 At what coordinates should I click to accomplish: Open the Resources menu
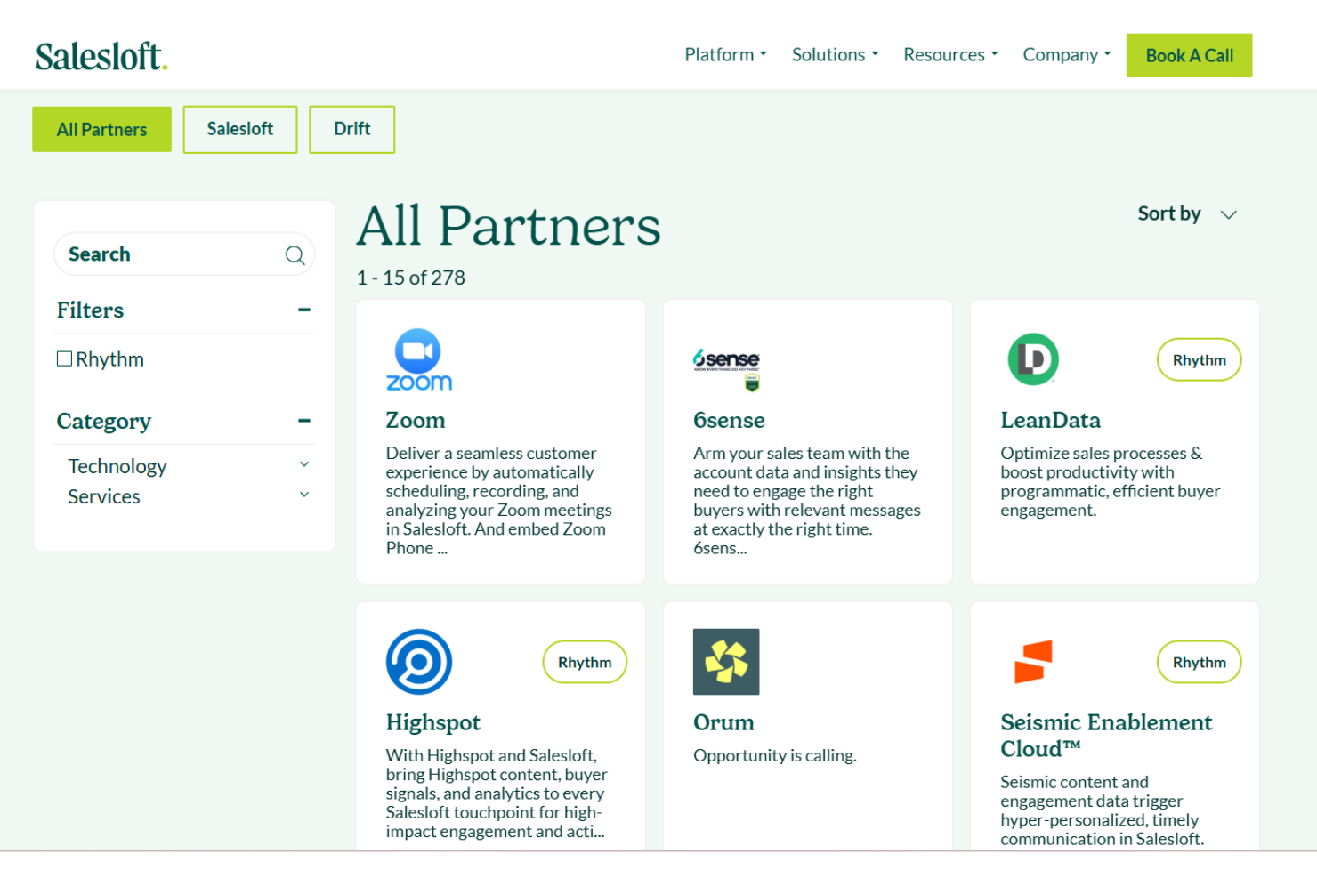tap(950, 55)
